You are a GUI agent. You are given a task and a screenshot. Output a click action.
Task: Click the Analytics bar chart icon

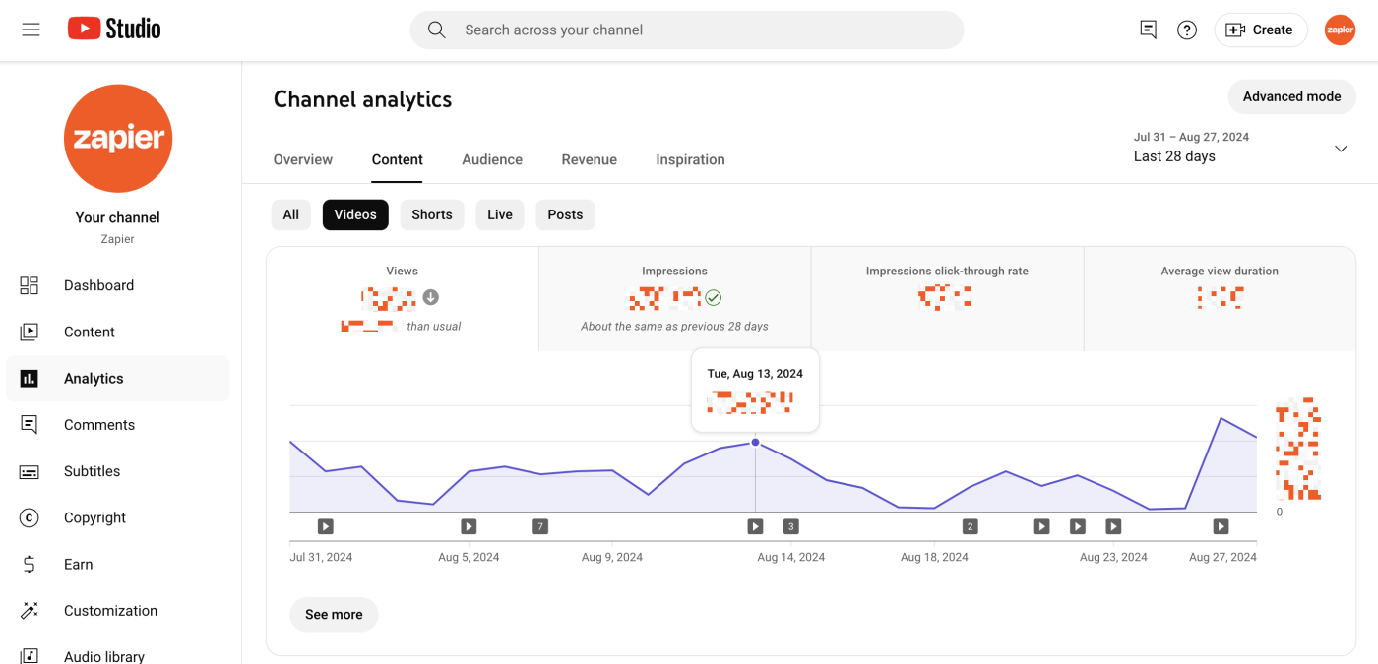(x=30, y=378)
